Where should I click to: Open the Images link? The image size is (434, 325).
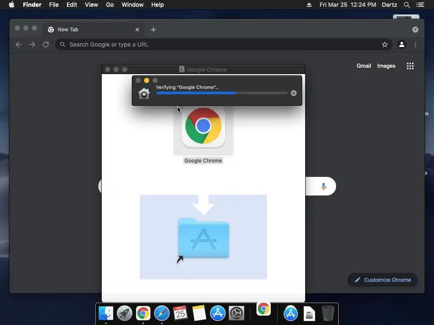point(386,66)
